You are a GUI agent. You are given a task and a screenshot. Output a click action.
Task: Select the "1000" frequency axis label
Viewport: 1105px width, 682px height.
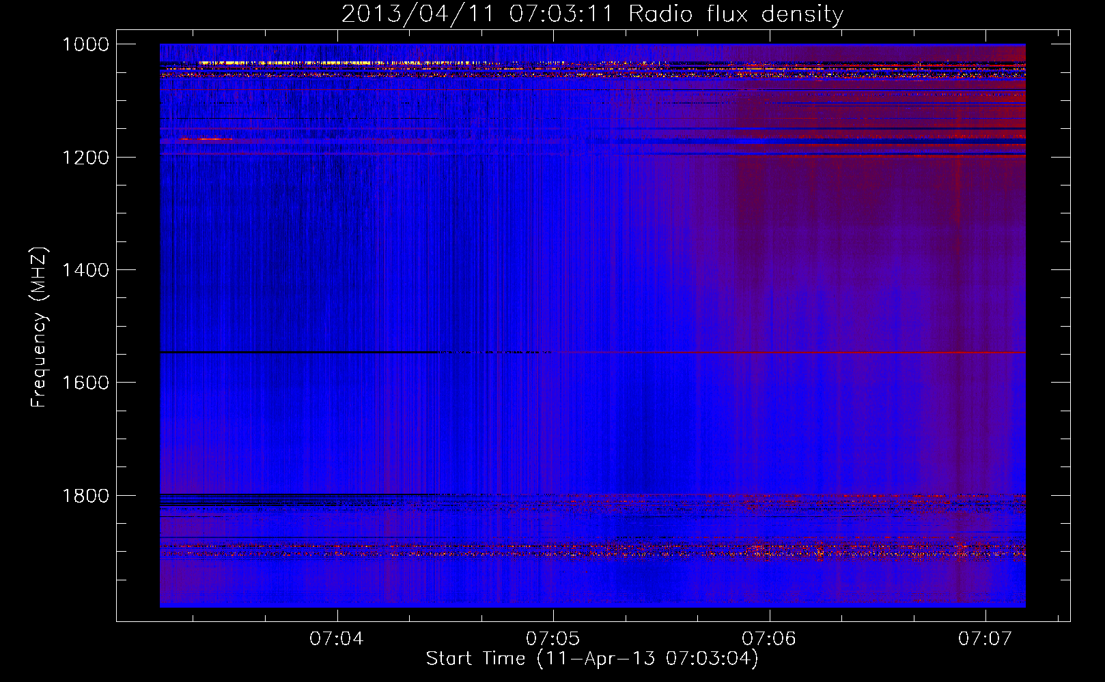click(x=85, y=44)
